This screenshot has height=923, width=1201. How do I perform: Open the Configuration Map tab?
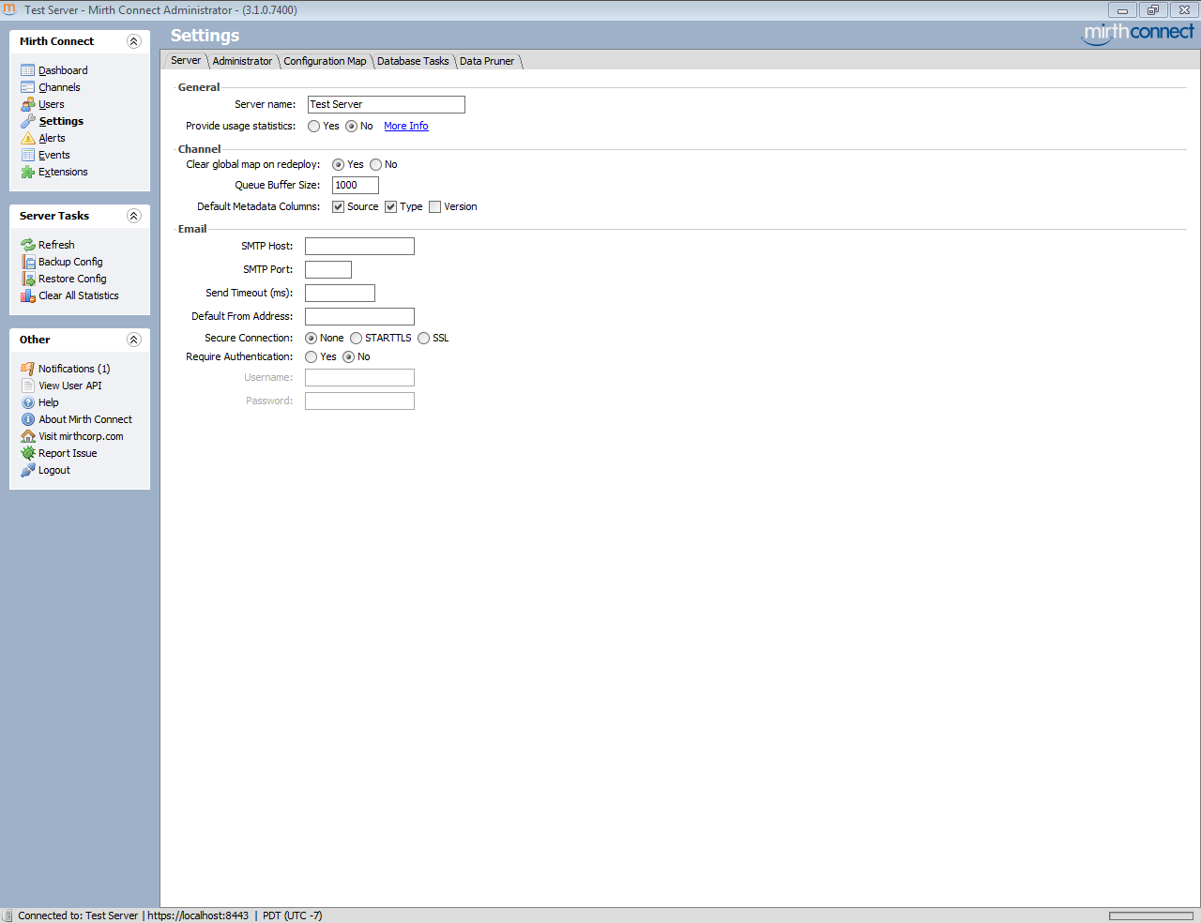(325, 61)
